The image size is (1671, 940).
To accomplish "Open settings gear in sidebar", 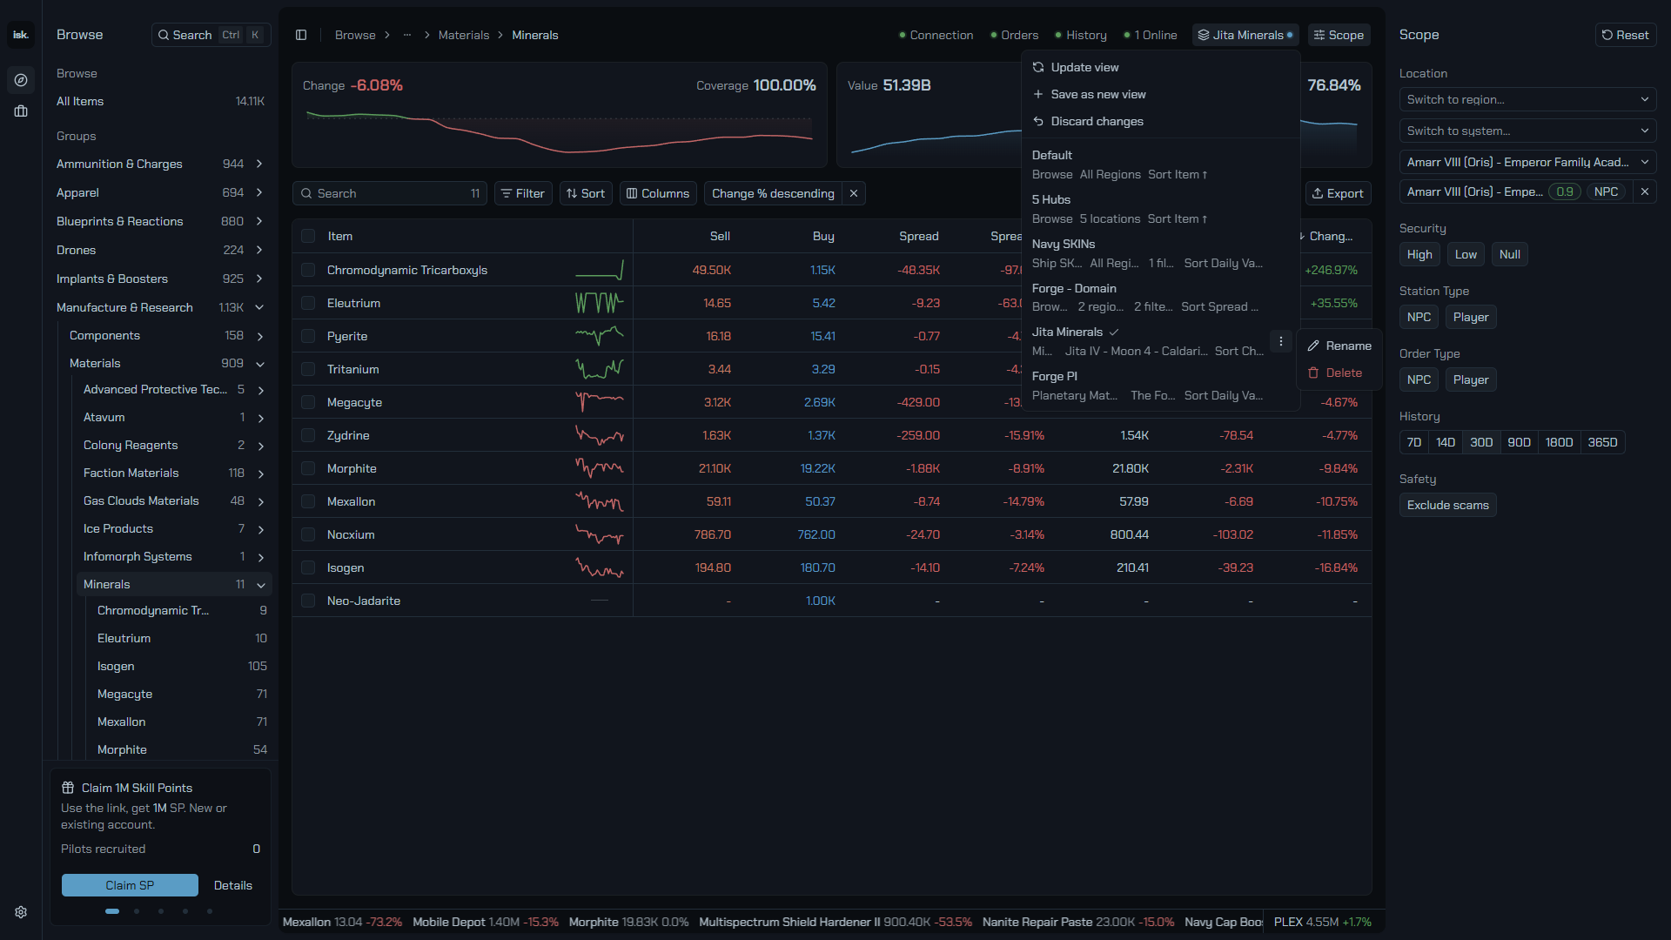I will tap(21, 912).
